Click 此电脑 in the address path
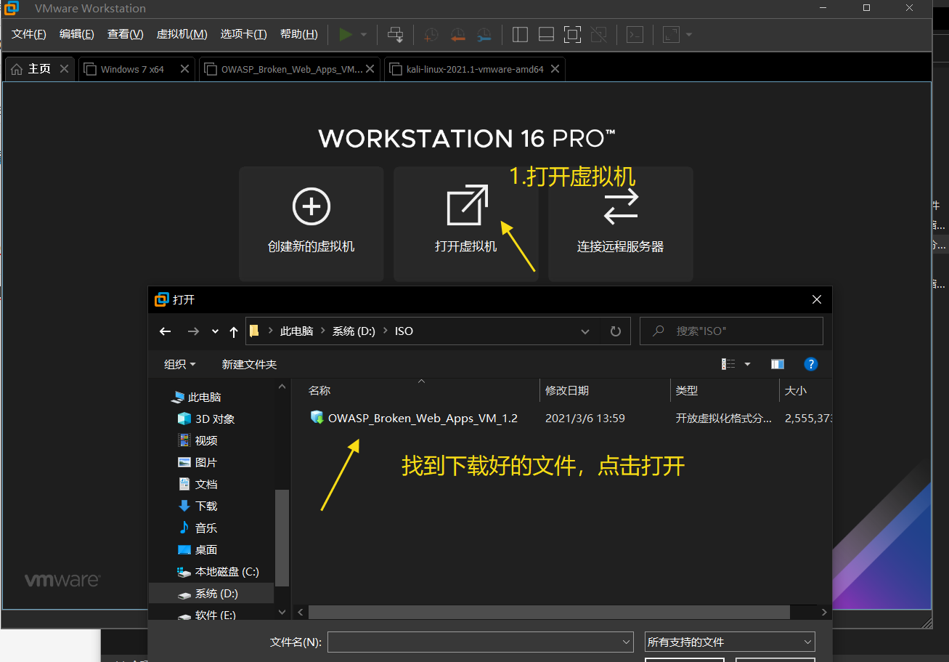Image resolution: width=949 pixels, height=662 pixels. pyautogui.click(x=296, y=331)
